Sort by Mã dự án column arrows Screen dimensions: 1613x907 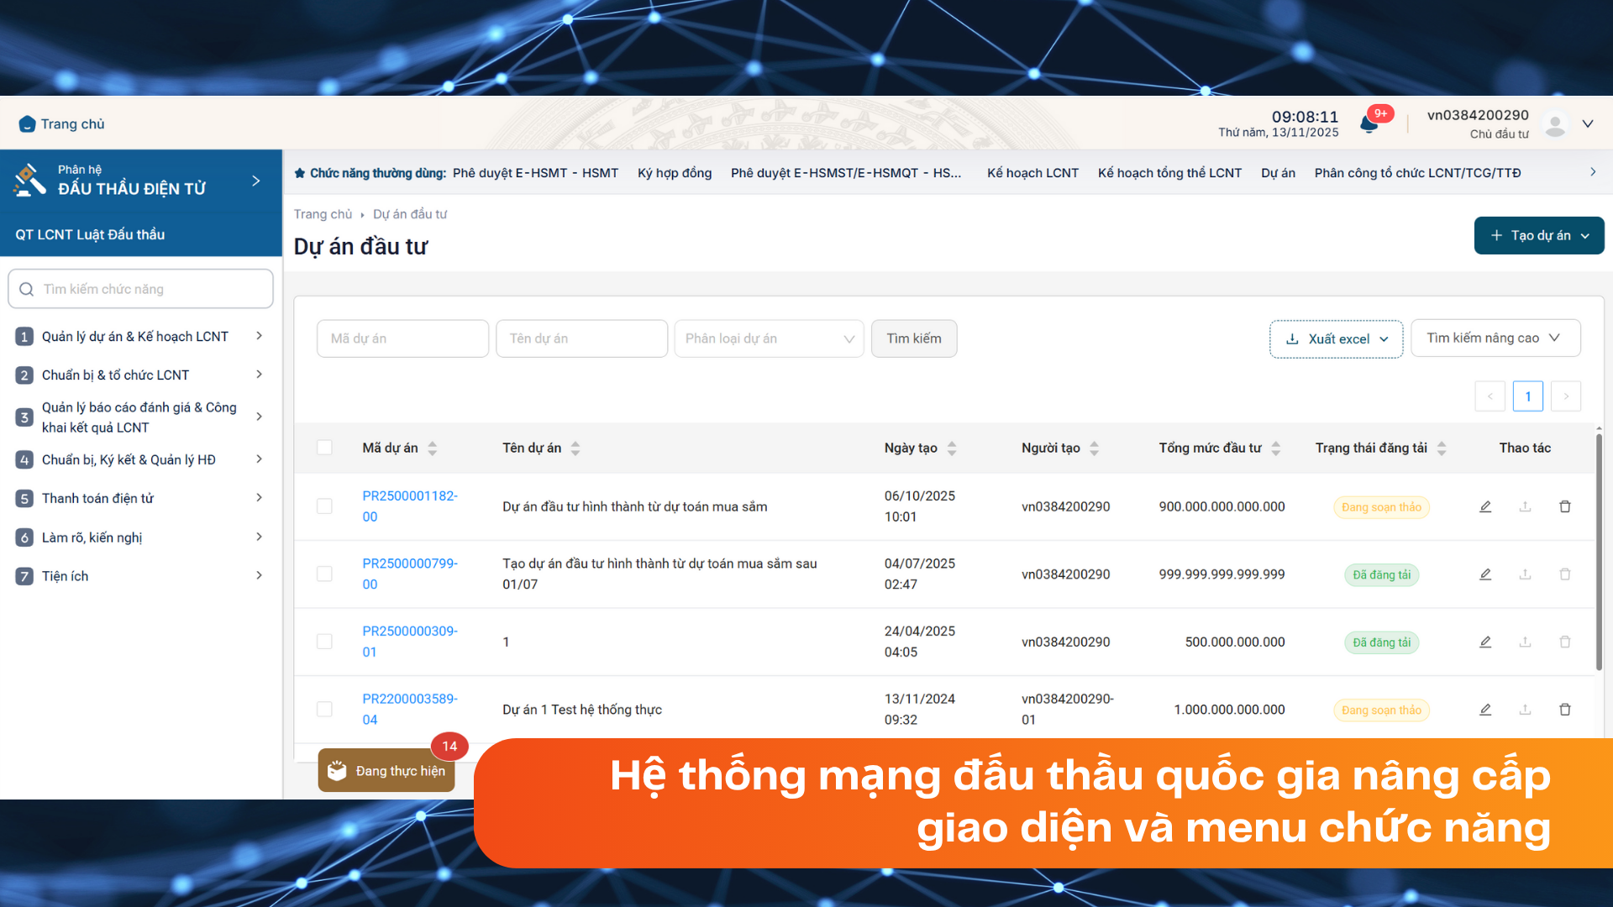click(432, 448)
